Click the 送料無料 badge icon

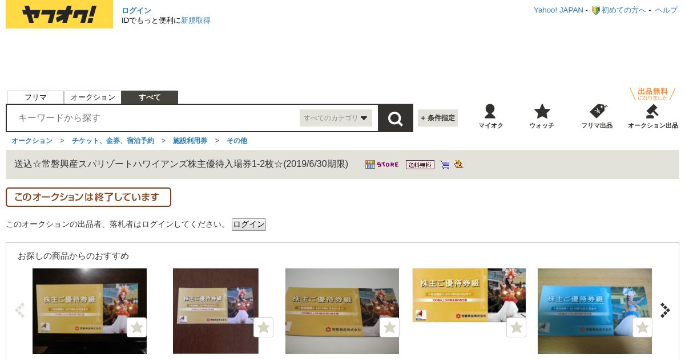click(420, 165)
